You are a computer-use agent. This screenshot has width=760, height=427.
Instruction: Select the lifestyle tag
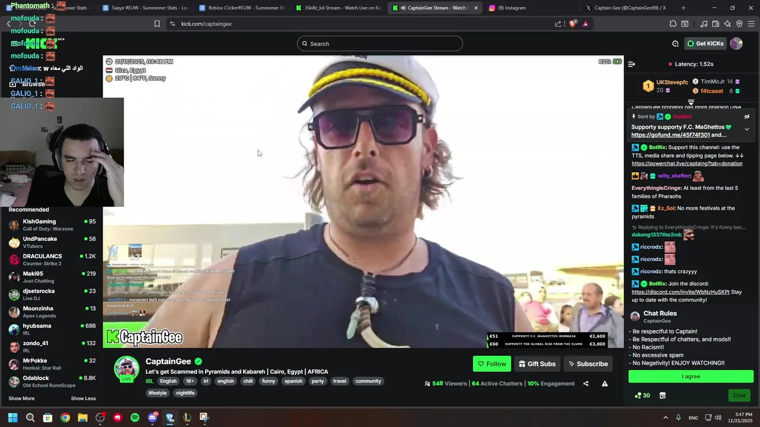click(x=157, y=393)
